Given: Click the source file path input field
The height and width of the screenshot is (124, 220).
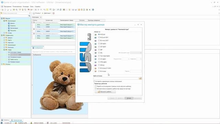Looking at the screenshot, I should [x=116, y=78].
